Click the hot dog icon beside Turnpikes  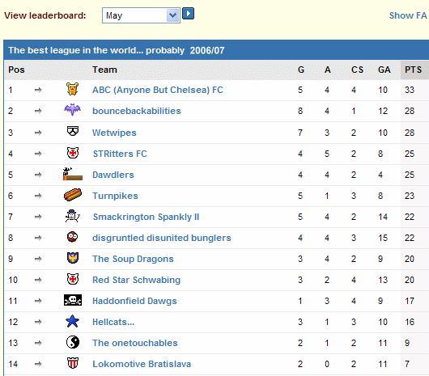[73, 195]
